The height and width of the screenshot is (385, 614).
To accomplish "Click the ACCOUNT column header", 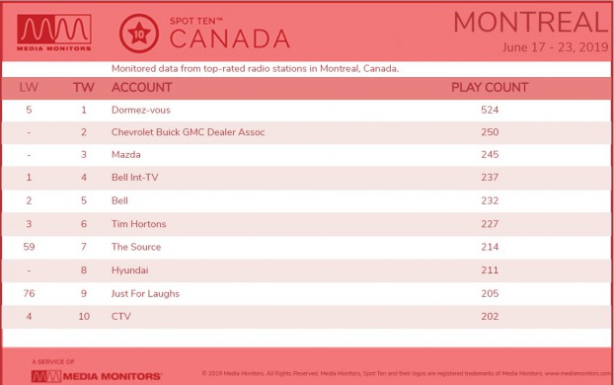I will point(142,87).
